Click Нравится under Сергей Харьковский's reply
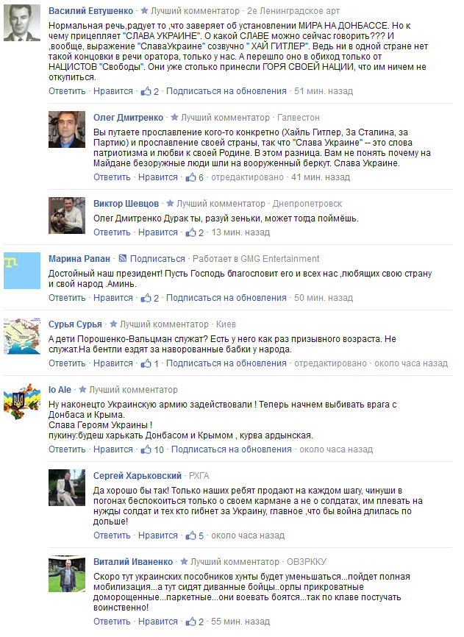 pyautogui.click(x=158, y=535)
